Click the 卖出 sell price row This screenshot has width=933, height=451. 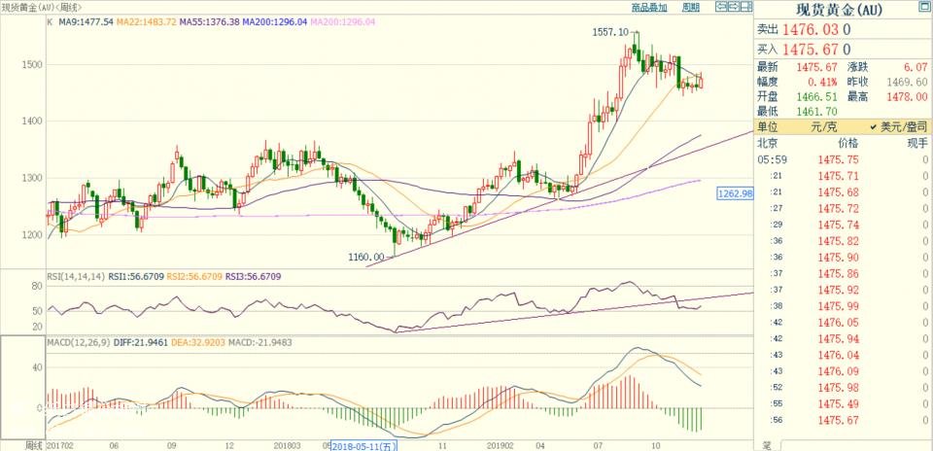click(807, 30)
